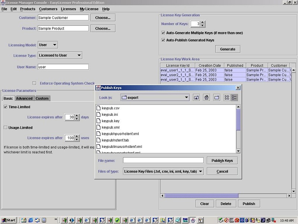
Task: Show hidden quick launch items chevron
Action: coord(56,220)
